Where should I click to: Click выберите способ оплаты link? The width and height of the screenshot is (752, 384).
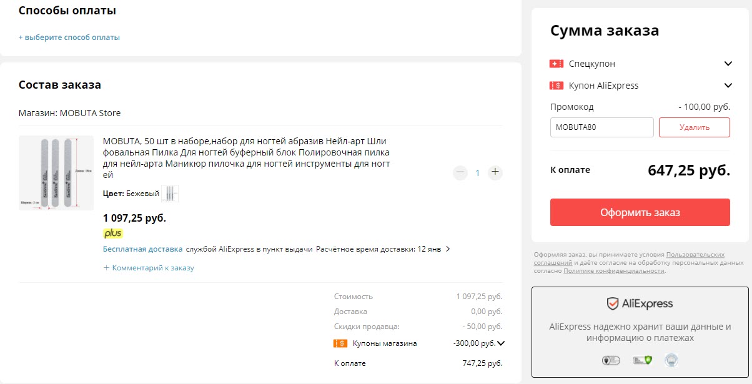pyautogui.click(x=69, y=37)
